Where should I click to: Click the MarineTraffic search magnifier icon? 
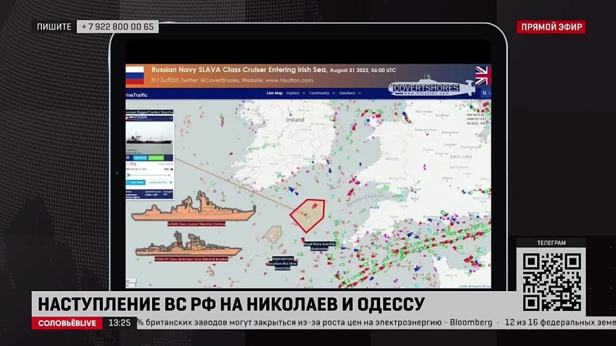(484, 93)
